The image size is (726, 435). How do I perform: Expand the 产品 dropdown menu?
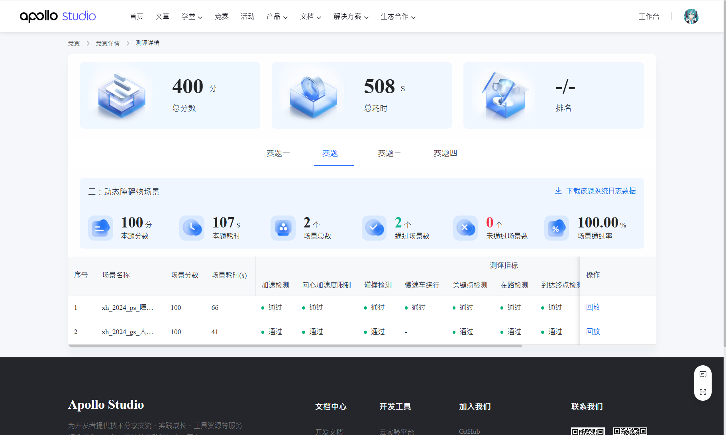(x=277, y=17)
